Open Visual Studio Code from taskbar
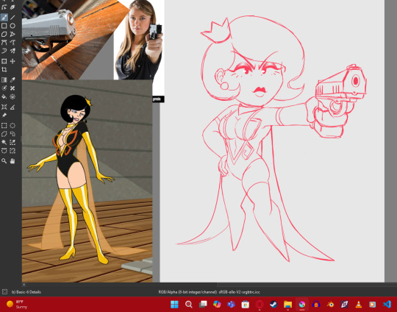The height and width of the screenshot is (312, 397). [387, 304]
